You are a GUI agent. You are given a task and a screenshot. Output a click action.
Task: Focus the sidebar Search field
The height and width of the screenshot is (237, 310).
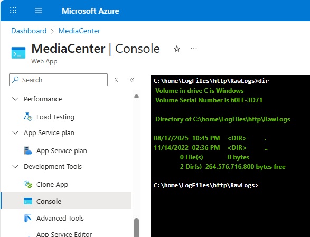(x=58, y=80)
